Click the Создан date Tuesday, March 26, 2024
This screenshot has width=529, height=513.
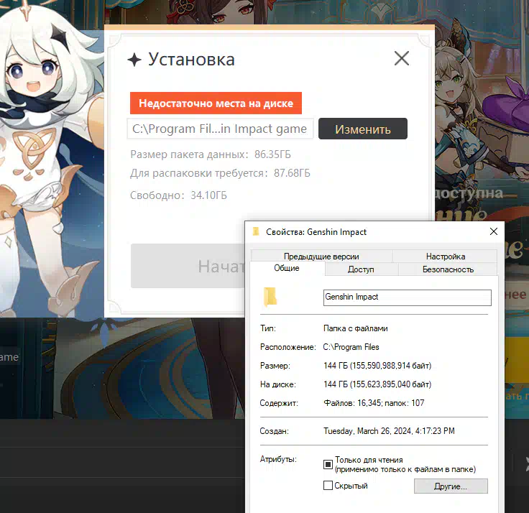tap(389, 431)
